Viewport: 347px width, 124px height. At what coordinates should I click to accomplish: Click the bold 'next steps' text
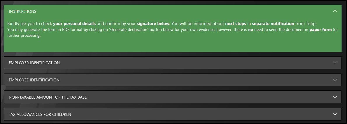click(236, 23)
